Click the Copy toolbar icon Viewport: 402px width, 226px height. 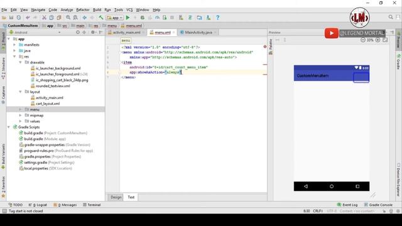[52, 18]
